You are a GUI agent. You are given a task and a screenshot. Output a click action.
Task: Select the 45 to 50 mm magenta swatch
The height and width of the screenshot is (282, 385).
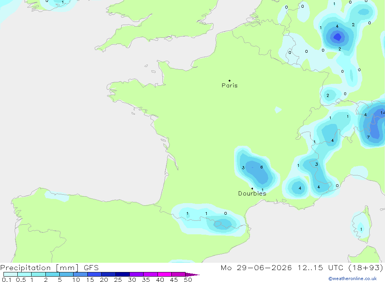coord(178,274)
